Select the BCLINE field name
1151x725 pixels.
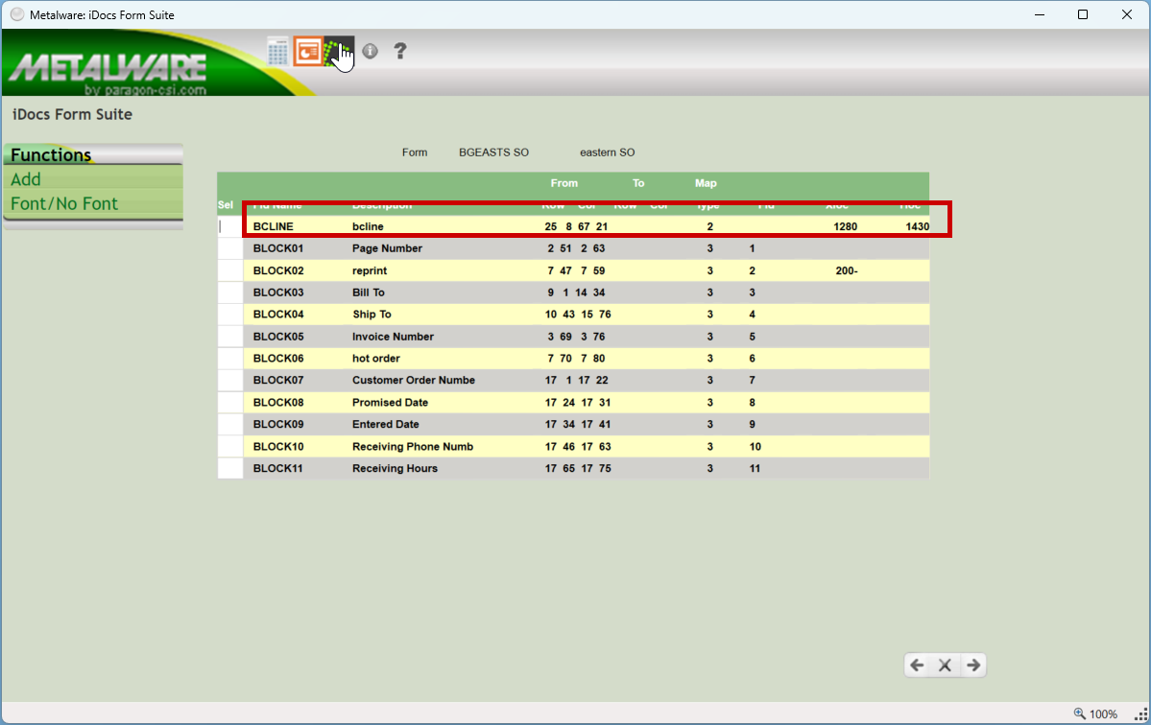(273, 226)
